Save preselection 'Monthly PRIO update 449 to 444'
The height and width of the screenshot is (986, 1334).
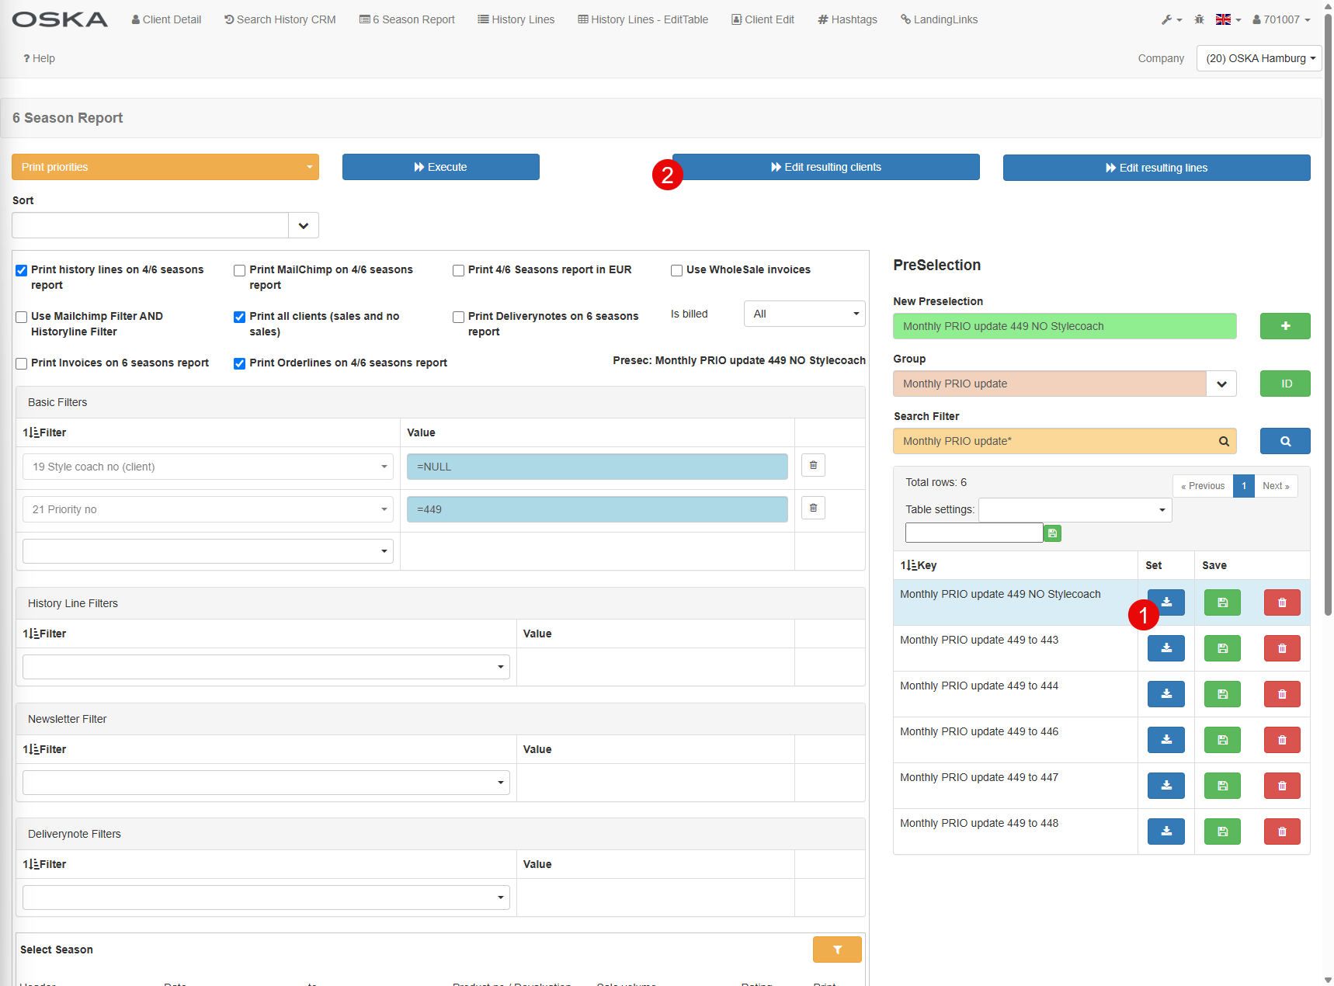coord(1222,694)
